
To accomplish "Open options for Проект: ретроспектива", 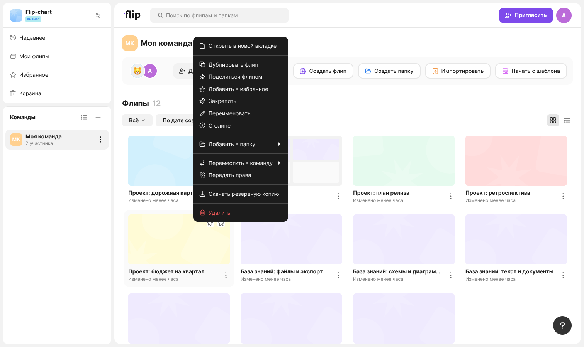I will 563,196.
